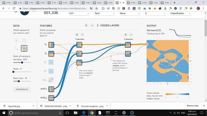Screen dimensions: 207x116
Task: Enable the X1 squared feature
Action: [x=51, y=62]
